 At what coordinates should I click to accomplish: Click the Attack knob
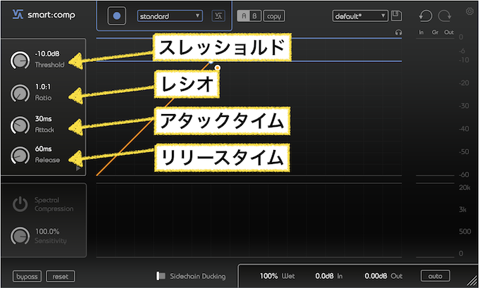(x=20, y=125)
